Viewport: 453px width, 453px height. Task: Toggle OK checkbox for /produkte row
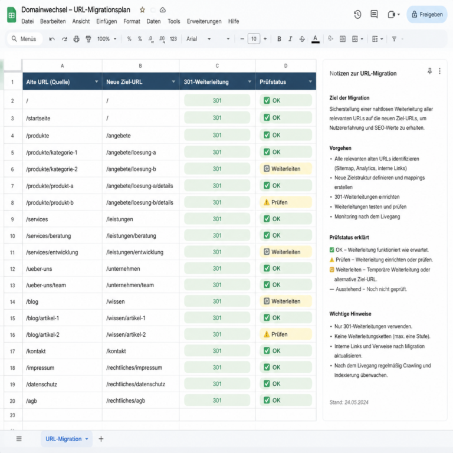(267, 135)
